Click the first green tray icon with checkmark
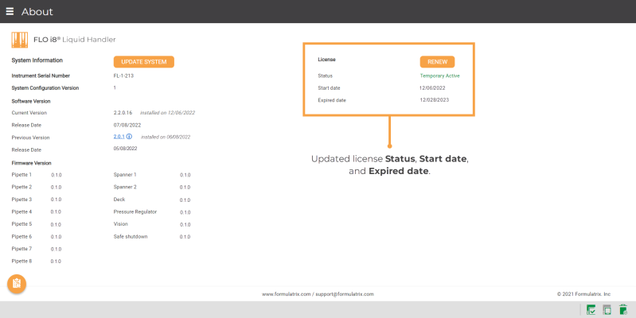Screen dimensions: 636x318 (591, 309)
